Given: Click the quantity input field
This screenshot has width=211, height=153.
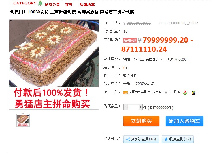Looking at the screenshot, I should point(133,107).
